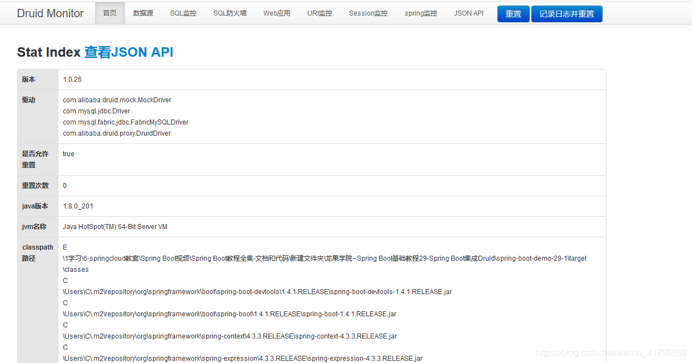Click the blue 重置 button
The width and height of the screenshot is (692, 363).
click(x=514, y=14)
